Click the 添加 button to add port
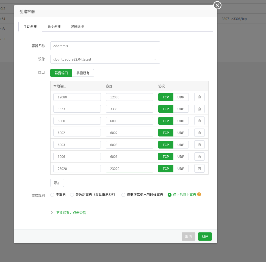This screenshot has height=262, width=266. coord(57,183)
